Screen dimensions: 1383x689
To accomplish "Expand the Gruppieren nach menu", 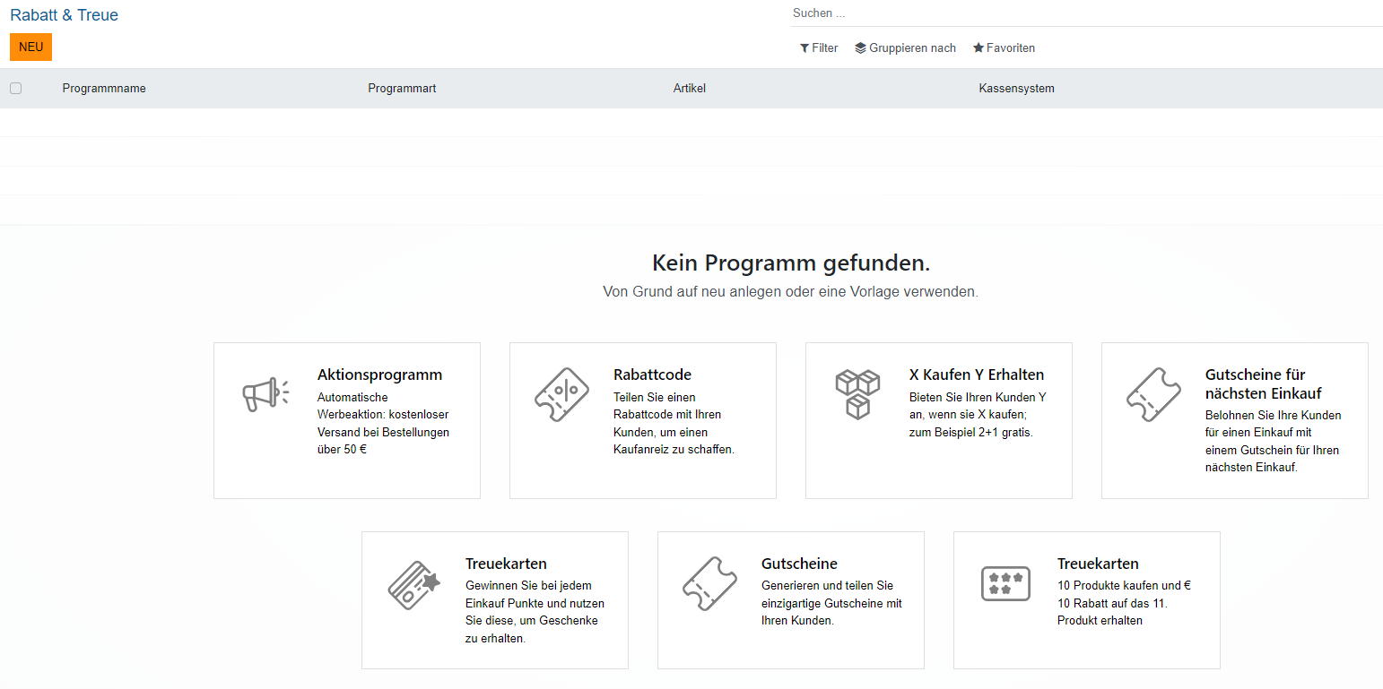I will tap(905, 48).
